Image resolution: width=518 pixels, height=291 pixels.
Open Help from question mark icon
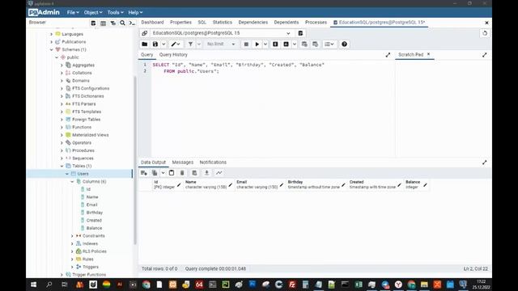344,44
